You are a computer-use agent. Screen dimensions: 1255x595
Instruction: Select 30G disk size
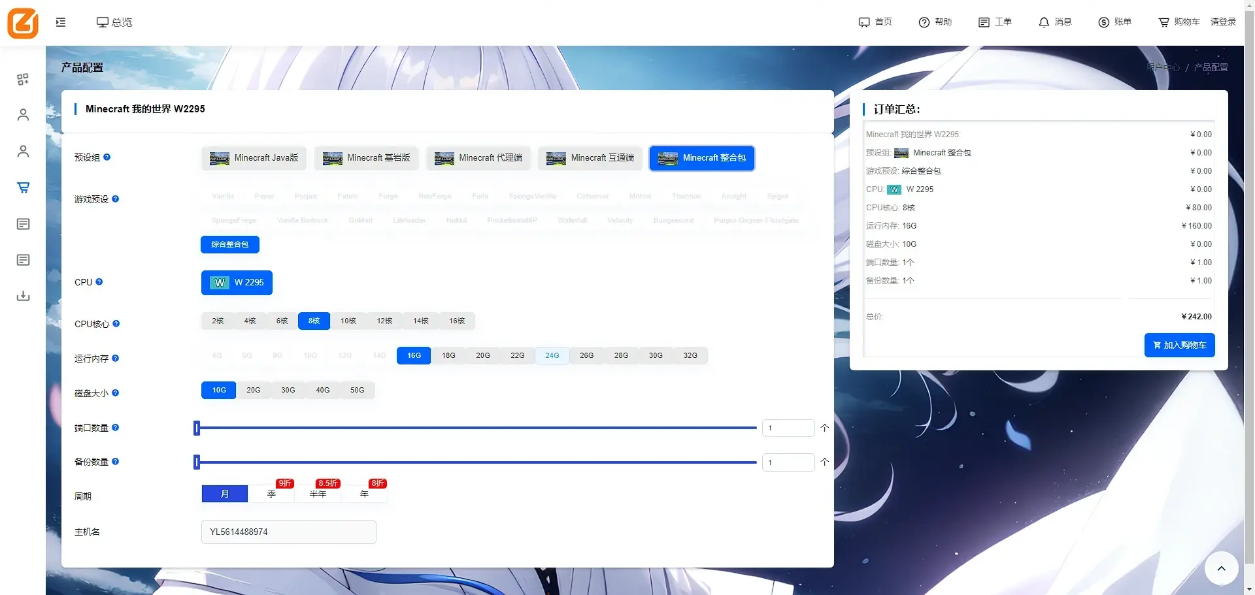click(x=288, y=390)
